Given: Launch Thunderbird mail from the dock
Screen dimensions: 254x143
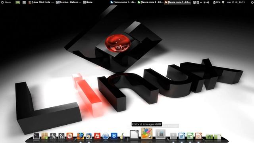Looking at the screenshot, I should tap(89, 136).
